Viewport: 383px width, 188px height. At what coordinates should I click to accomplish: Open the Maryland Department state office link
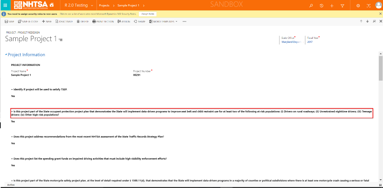tap(291, 42)
